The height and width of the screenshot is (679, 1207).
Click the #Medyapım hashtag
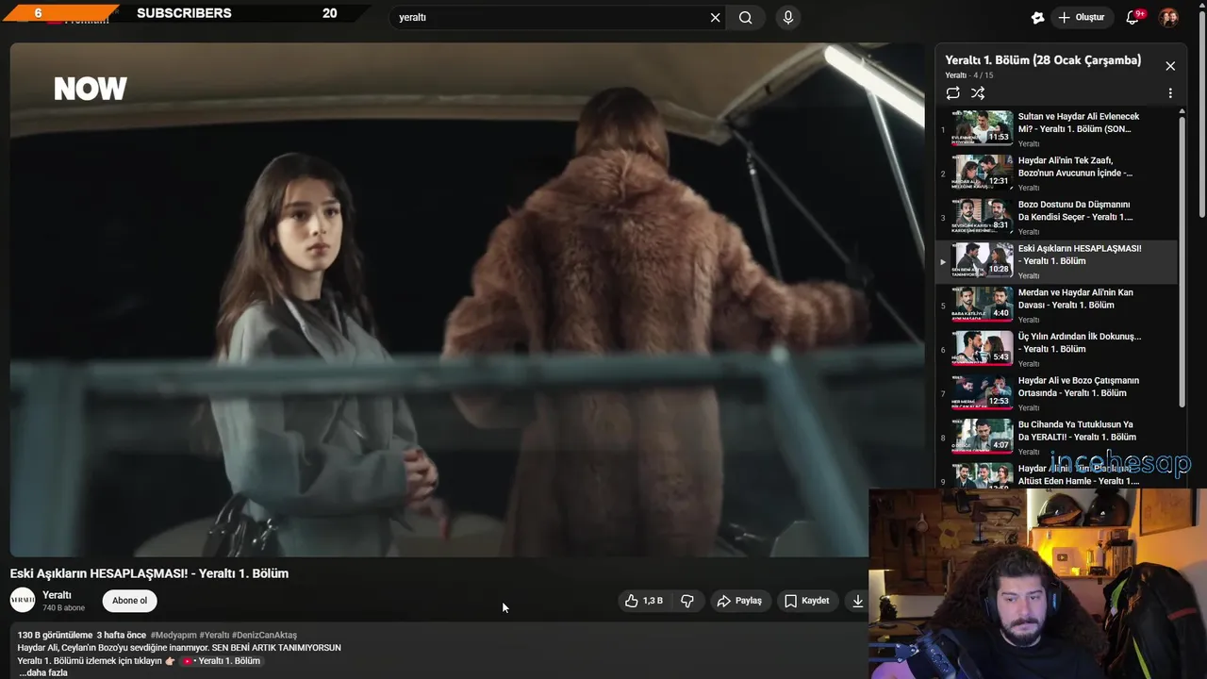(173, 635)
